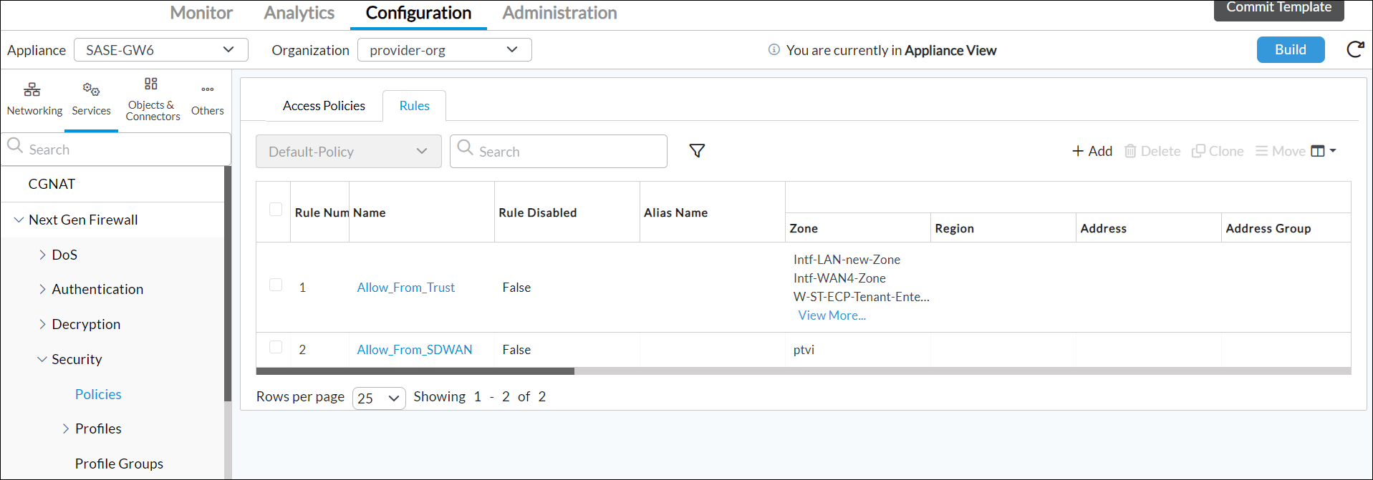
Task: Switch to the Analytics tab
Action: click(299, 13)
